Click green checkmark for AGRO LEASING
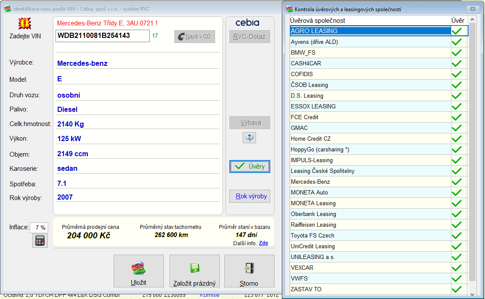Viewport: 485px width, 299px height. tap(457, 31)
